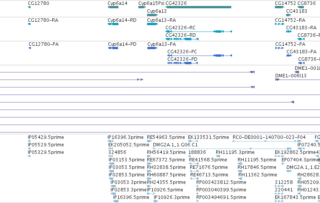Select the CG43183 gene label

pyautogui.click(x=297, y=11)
